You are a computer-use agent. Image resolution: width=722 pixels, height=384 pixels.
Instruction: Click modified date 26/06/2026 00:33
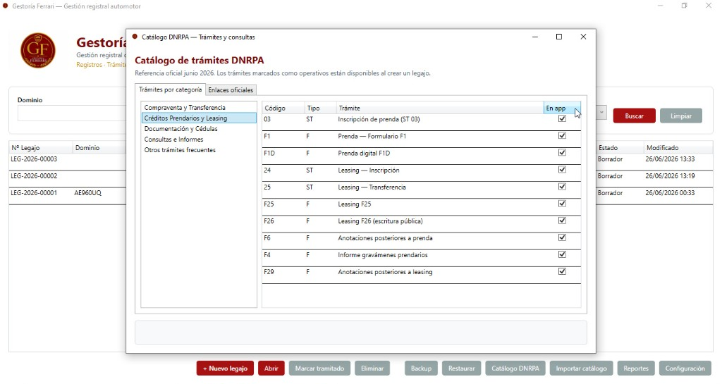click(x=670, y=193)
